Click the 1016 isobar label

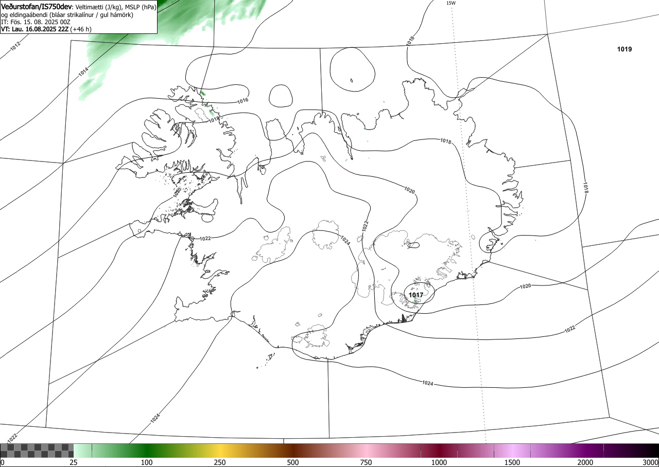[x=243, y=100]
